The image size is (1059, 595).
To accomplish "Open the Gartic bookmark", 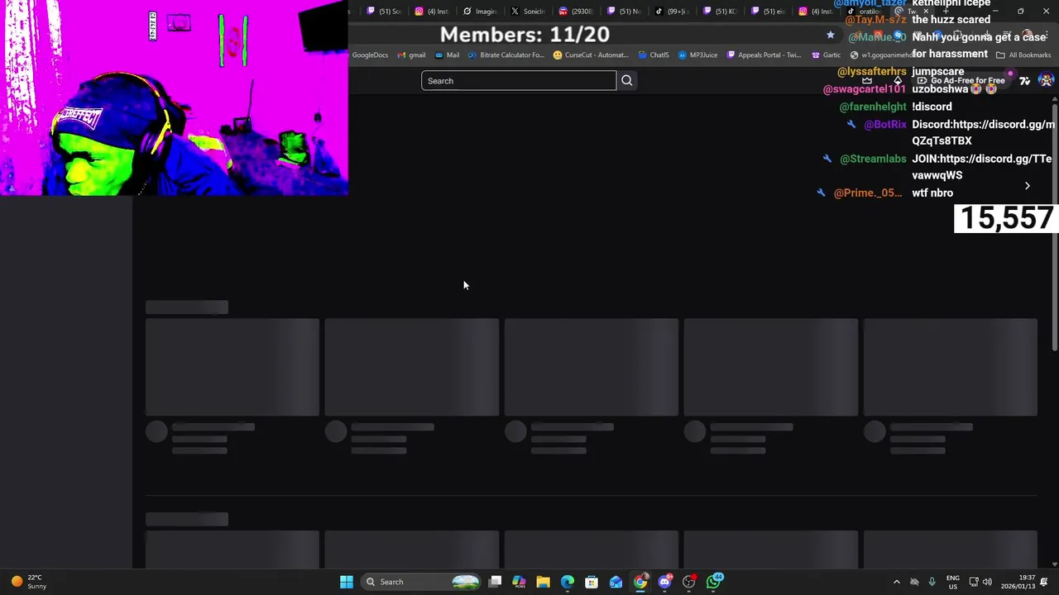I will (x=827, y=55).
